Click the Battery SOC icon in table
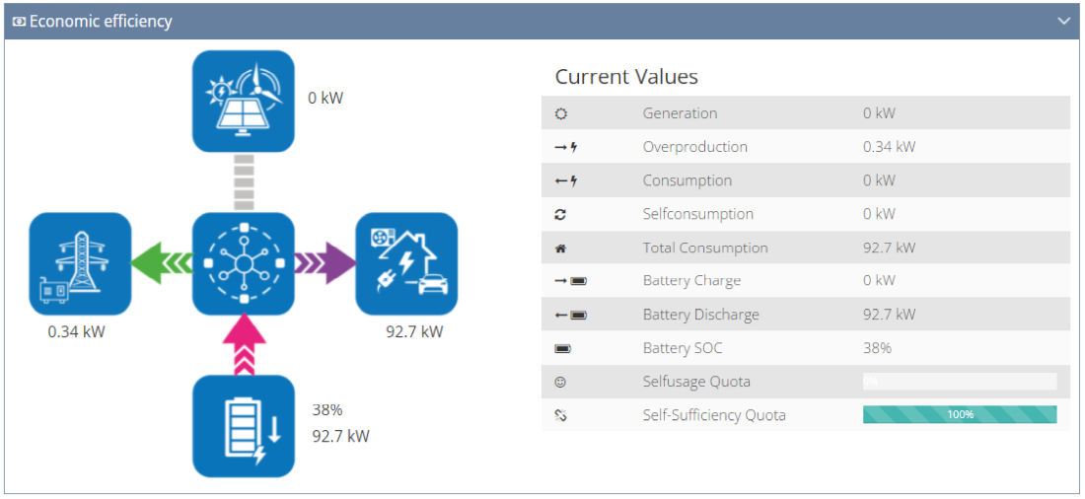Screen dimensions: 1085x499 point(562,349)
